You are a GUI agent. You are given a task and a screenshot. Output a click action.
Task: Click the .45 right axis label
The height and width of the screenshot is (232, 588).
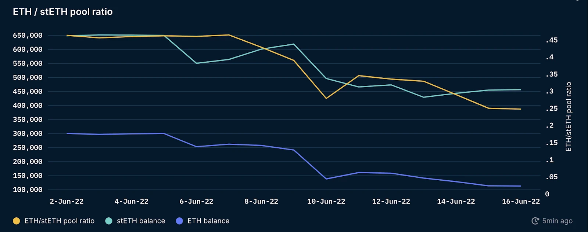(552, 40)
